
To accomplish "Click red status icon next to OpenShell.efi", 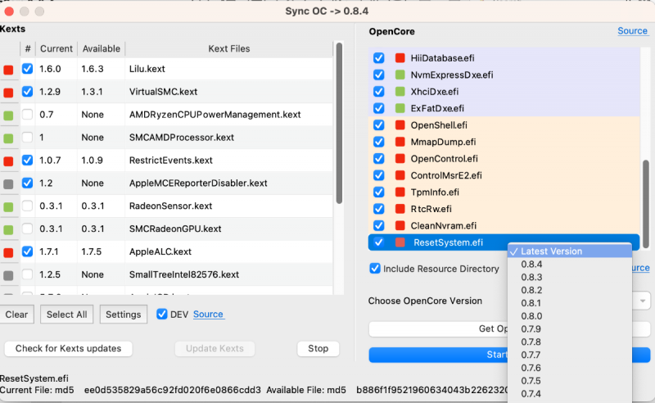I will pos(400,125).
